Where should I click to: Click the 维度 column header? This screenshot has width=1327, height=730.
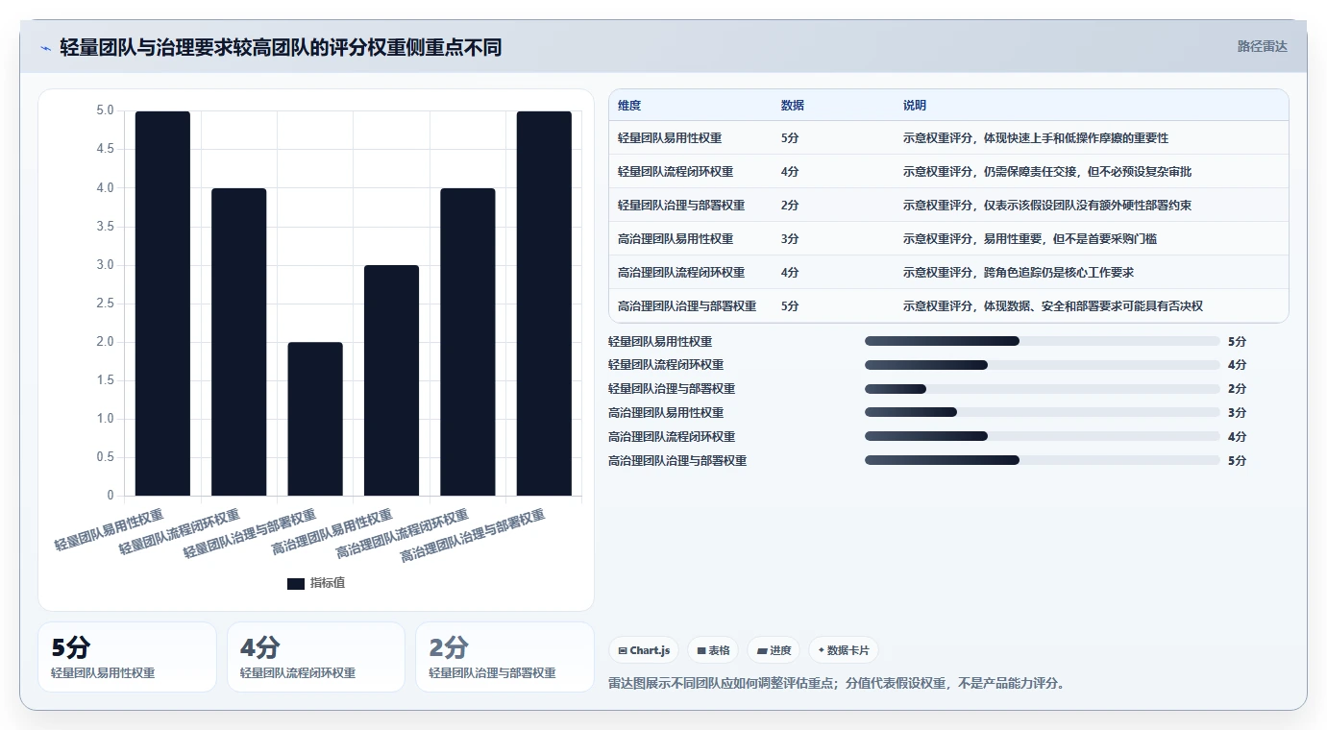coord(629,106)
